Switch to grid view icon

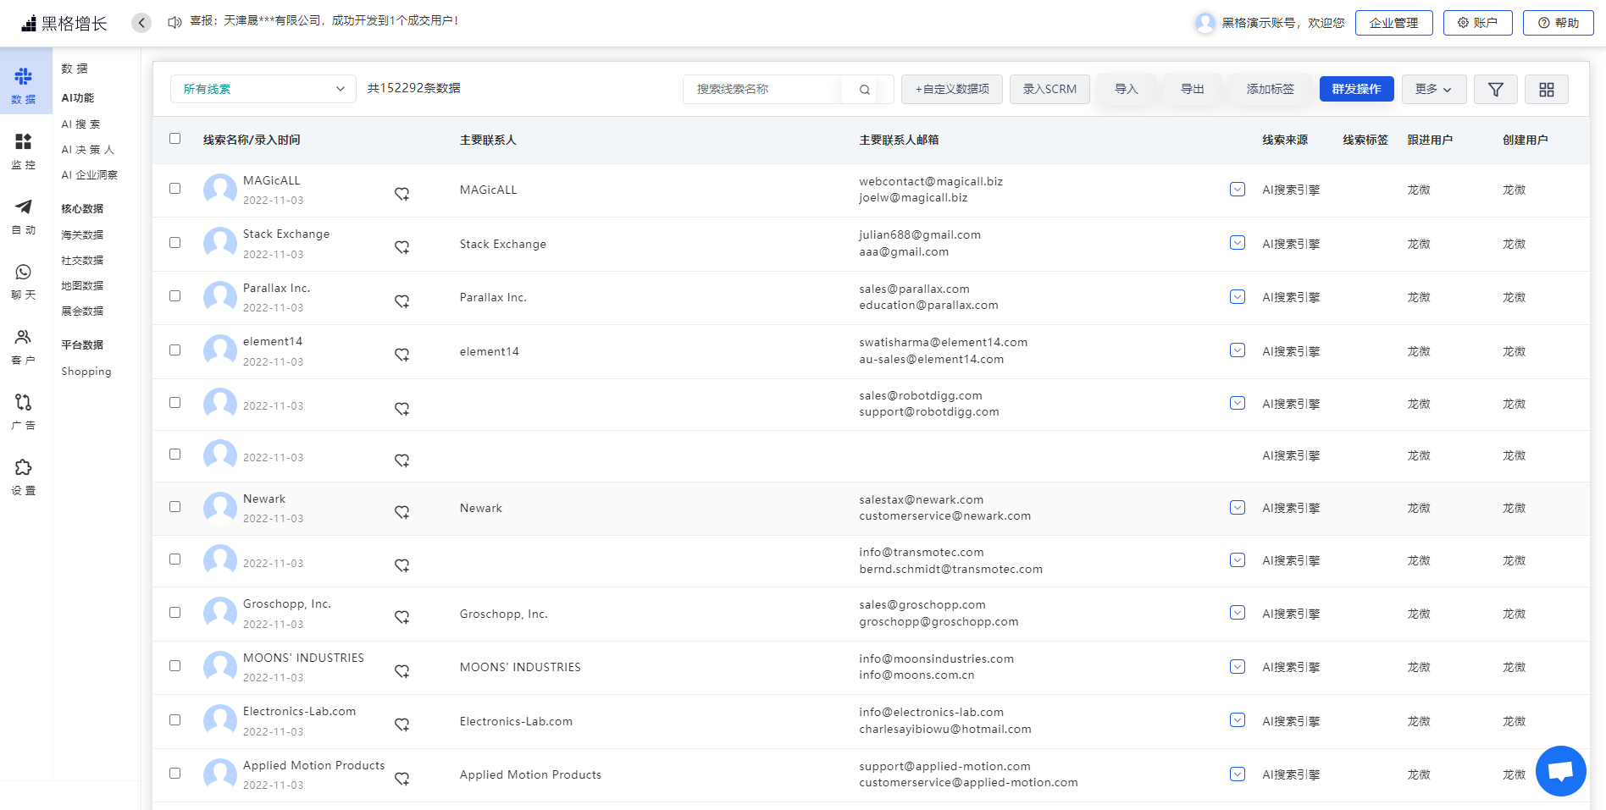point(1547,90)
